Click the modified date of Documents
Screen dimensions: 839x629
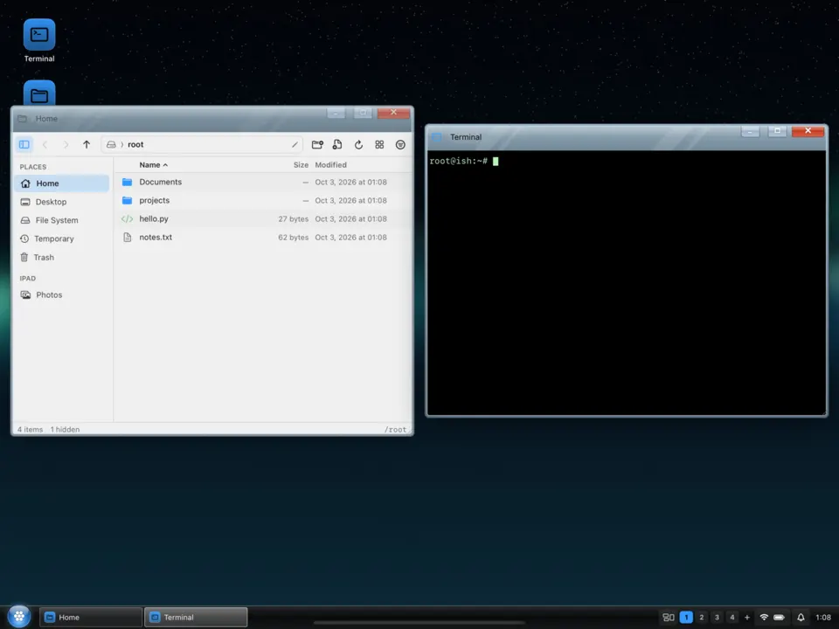pyautogui.click(x=350, y=182)
